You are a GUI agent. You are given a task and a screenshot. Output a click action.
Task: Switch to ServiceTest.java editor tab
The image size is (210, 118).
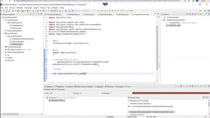105,14
